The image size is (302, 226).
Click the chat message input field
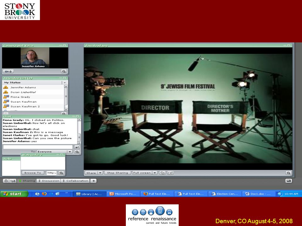pos(38,147)
